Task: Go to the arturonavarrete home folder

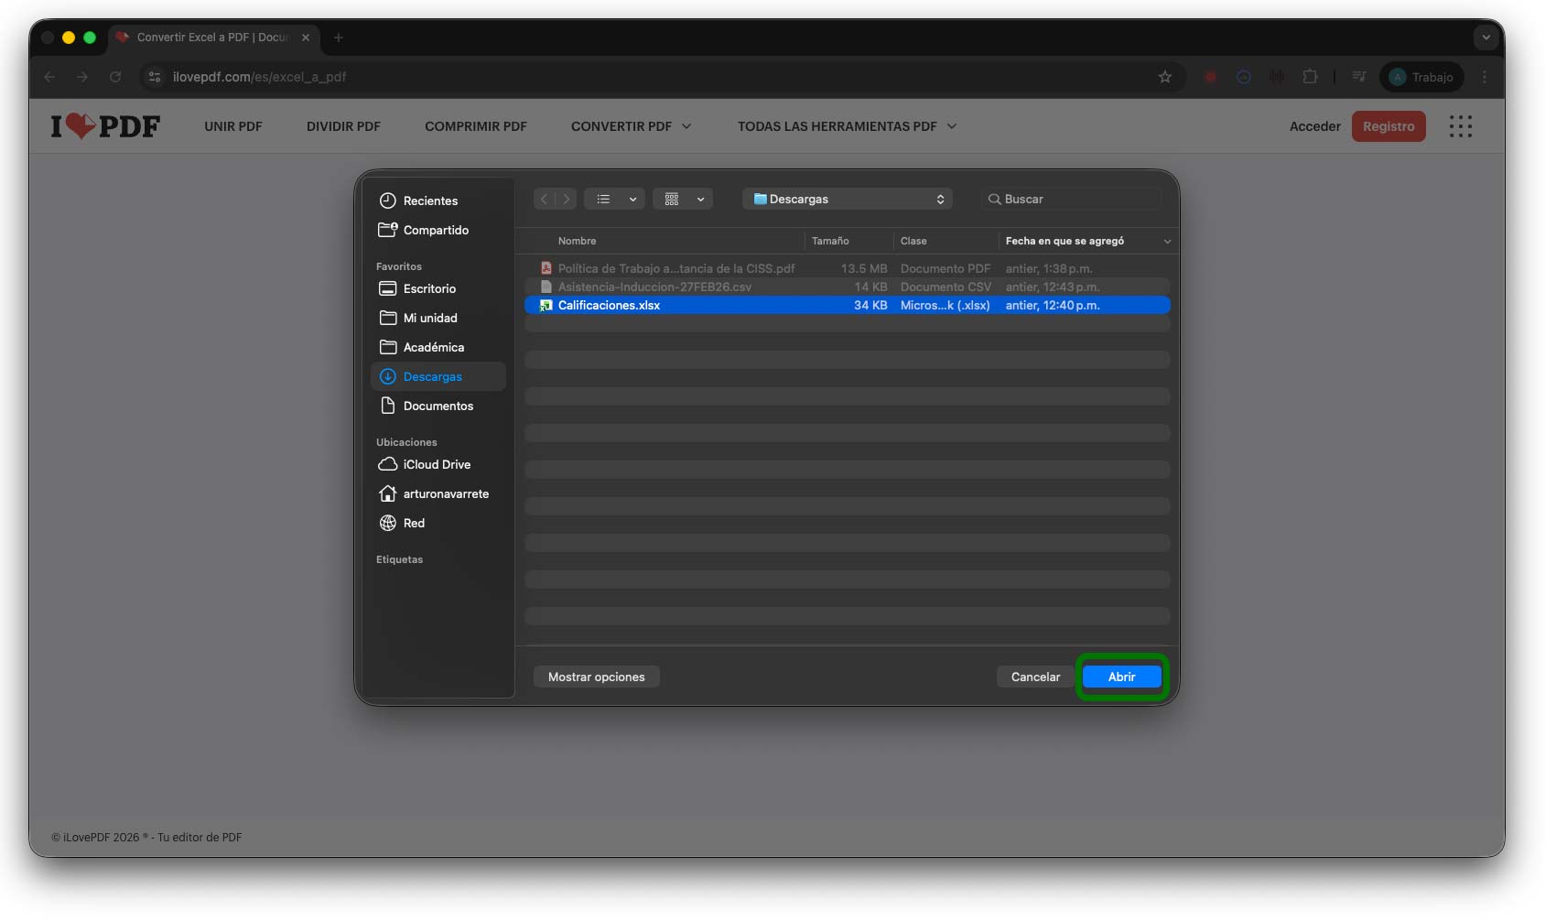Action: (445, 493)
